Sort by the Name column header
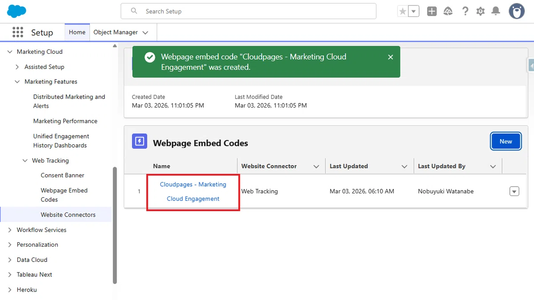534x300 pixels. [162, 166]
